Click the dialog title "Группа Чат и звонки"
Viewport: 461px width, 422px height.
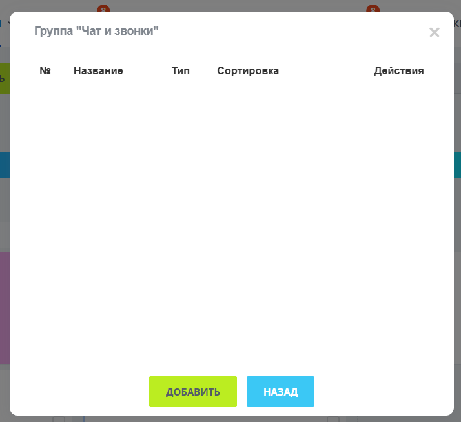point(96,31)
